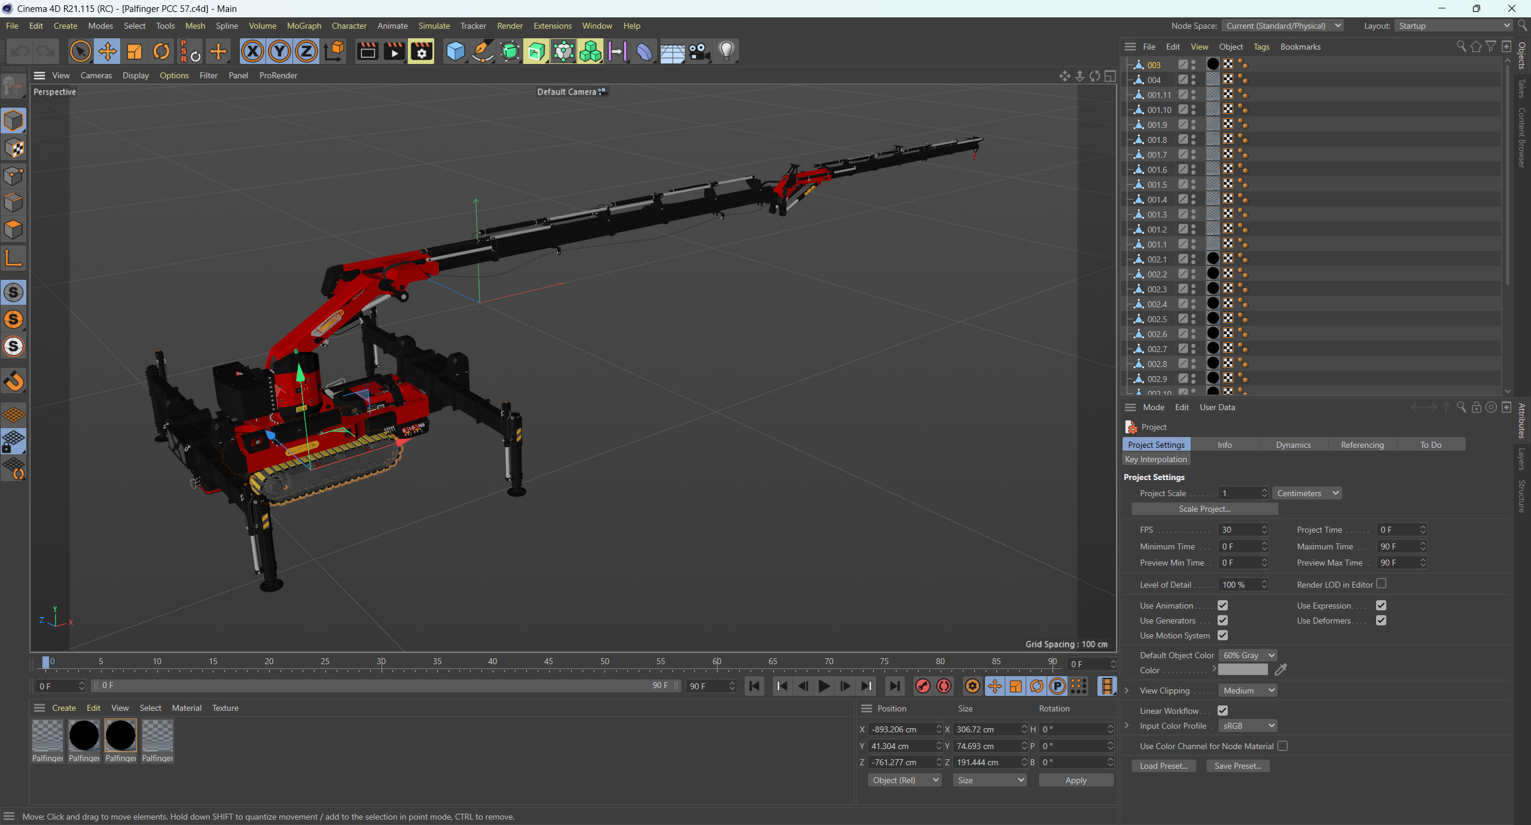Switch to the Dynamics tab

click(x=1293, y=445)
